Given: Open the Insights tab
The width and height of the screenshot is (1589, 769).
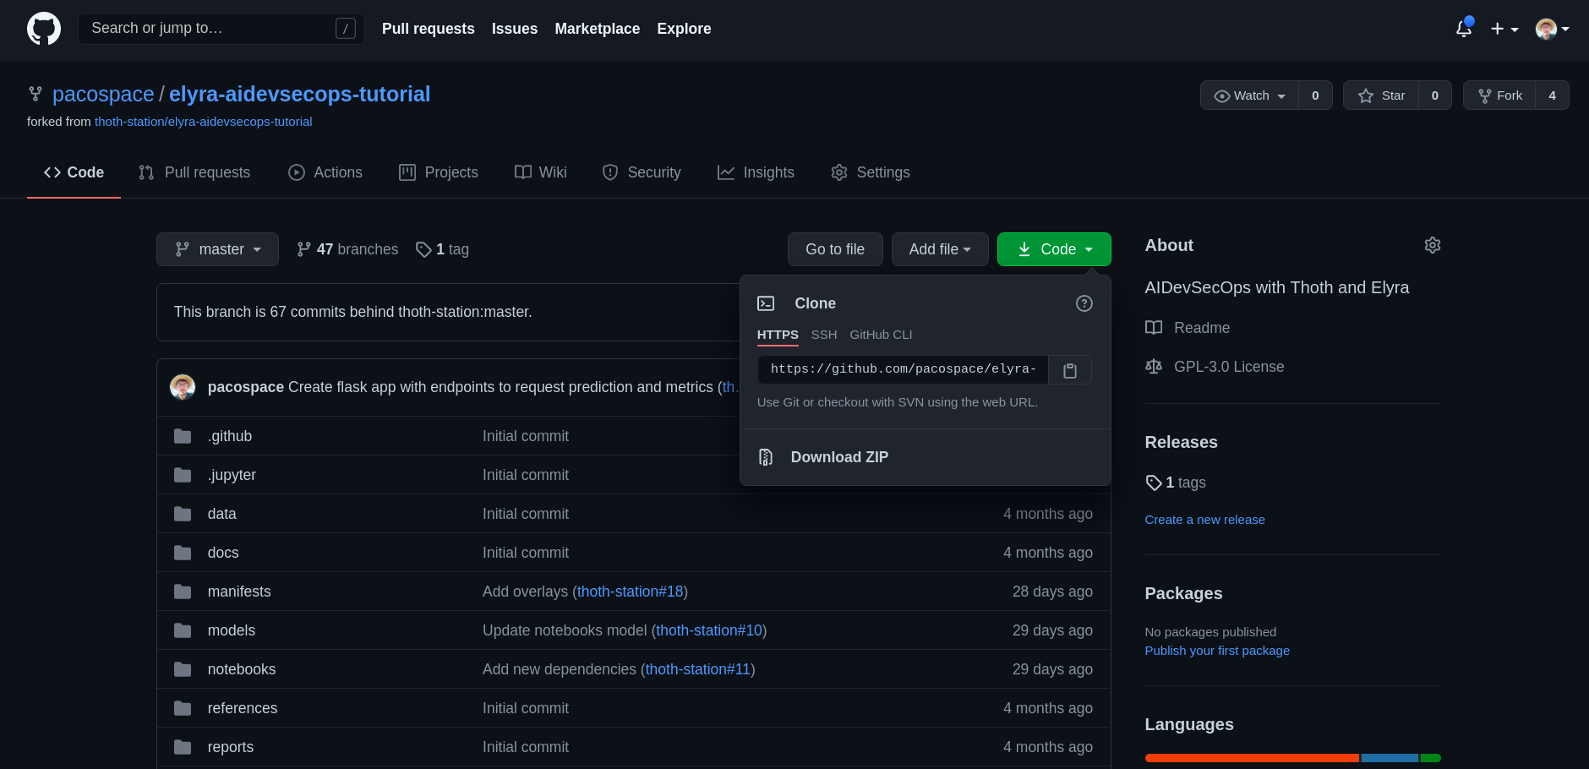Looking at the screenshot, I should 756,172.
